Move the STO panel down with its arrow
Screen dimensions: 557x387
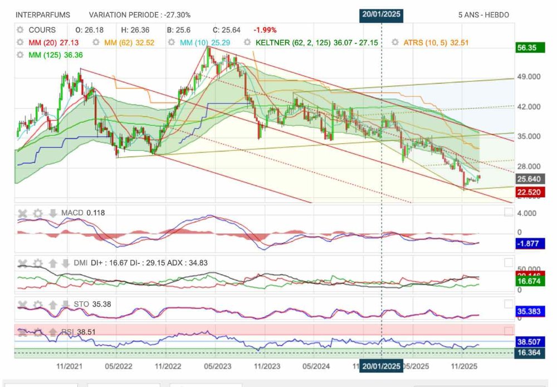65,304
